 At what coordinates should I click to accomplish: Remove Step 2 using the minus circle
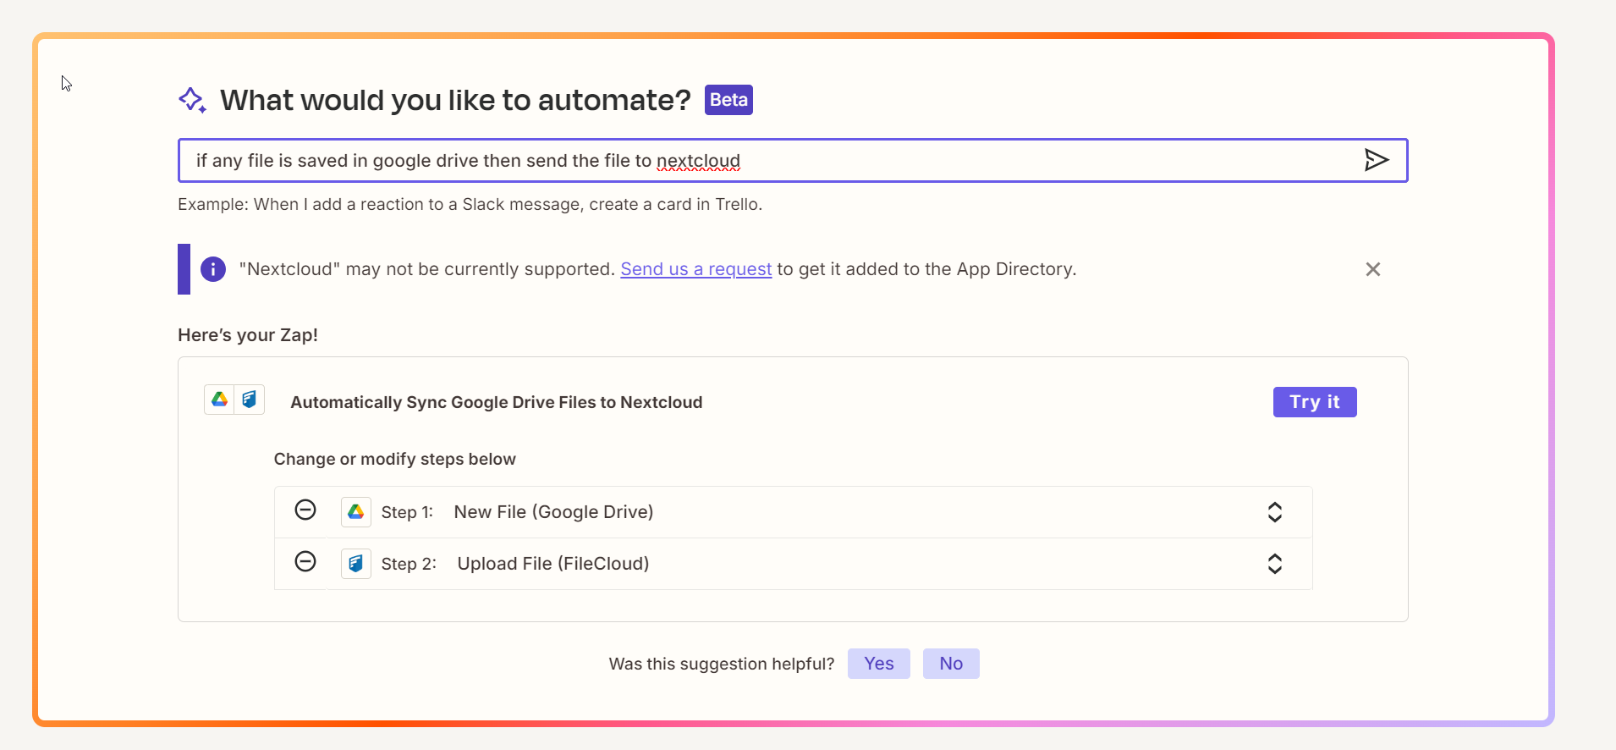(305, 562)
